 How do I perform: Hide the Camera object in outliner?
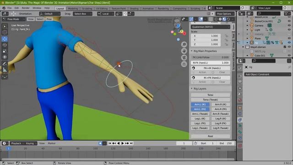click(289, 26)
